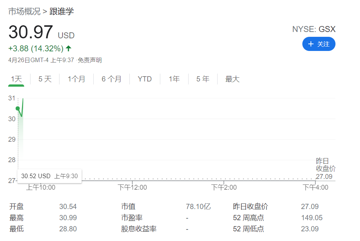Click the 最高 value 30.99

(x=68, y=218)
